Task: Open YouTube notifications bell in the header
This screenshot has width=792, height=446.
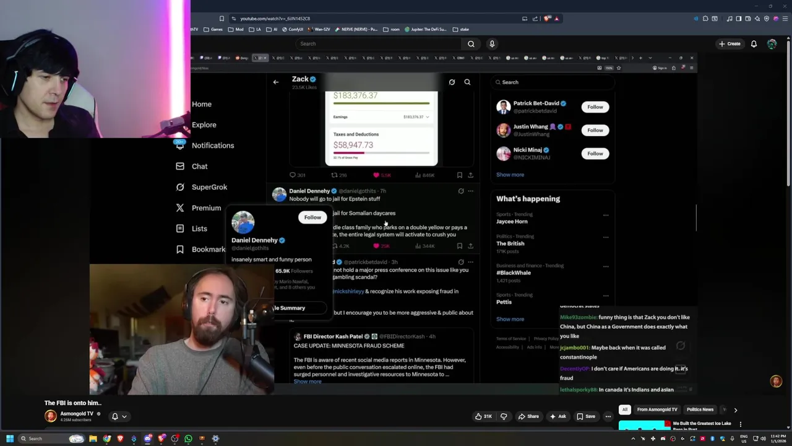Action: pyautogui.click(x=754, y=44)
